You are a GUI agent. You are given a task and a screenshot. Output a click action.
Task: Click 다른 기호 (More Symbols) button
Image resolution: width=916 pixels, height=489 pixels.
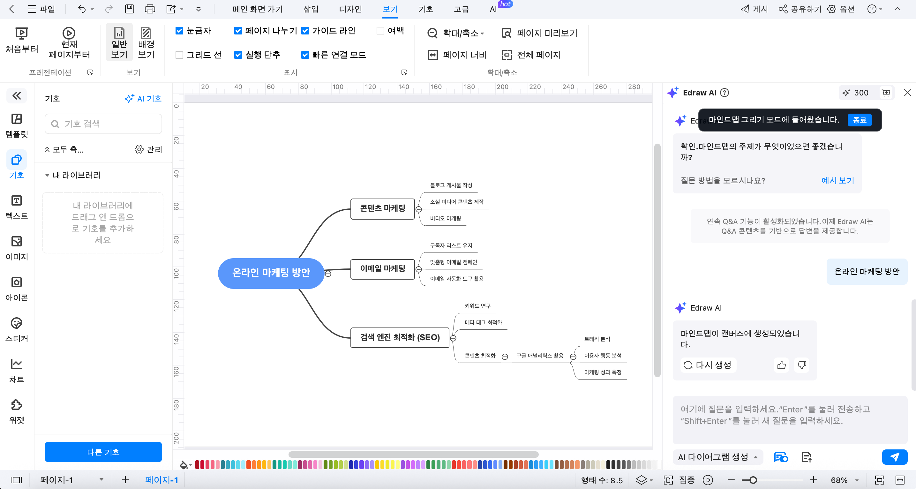(x=103, y=452)
